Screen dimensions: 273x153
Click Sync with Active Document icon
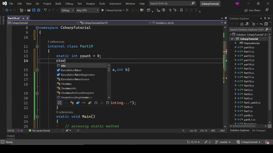[261, 24]
